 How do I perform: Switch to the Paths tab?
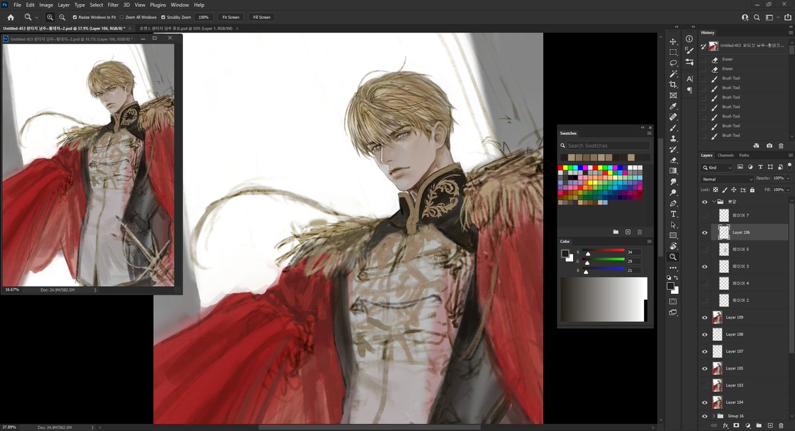pos(744,156)
